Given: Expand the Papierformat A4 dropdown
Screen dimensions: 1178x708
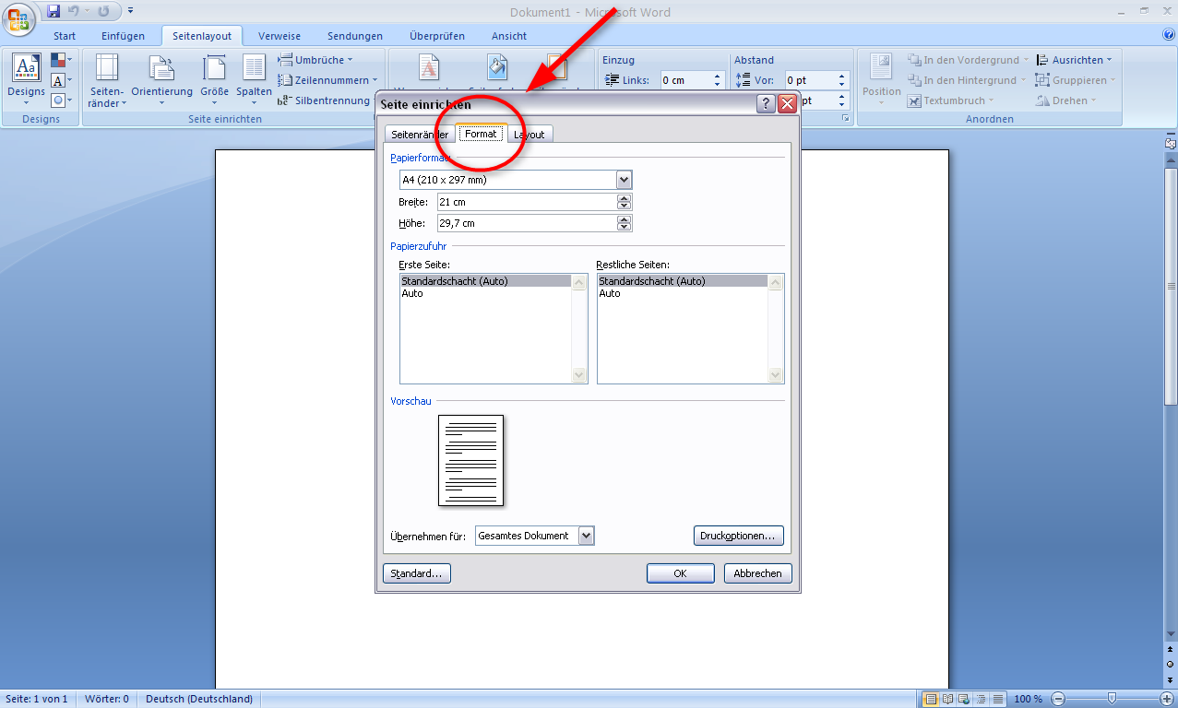Looking at the screenshot, I should [624, 180].
